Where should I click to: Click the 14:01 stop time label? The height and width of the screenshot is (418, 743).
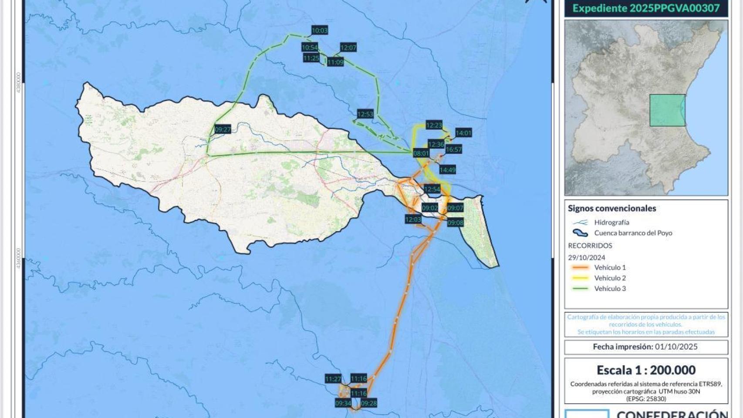(463, 133)
